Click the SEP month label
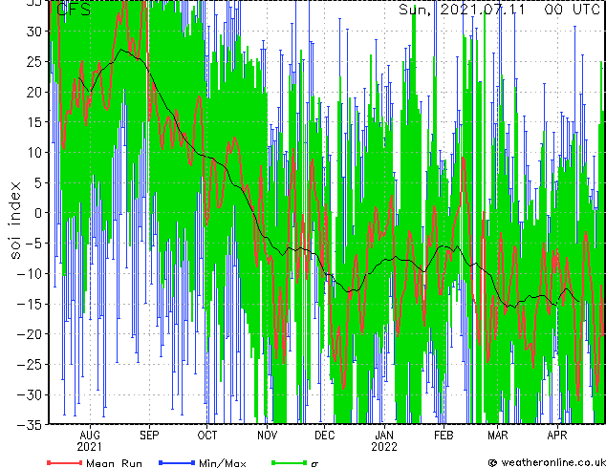The height and width of the screenshot is (468, 606). [x=149, y=436]
